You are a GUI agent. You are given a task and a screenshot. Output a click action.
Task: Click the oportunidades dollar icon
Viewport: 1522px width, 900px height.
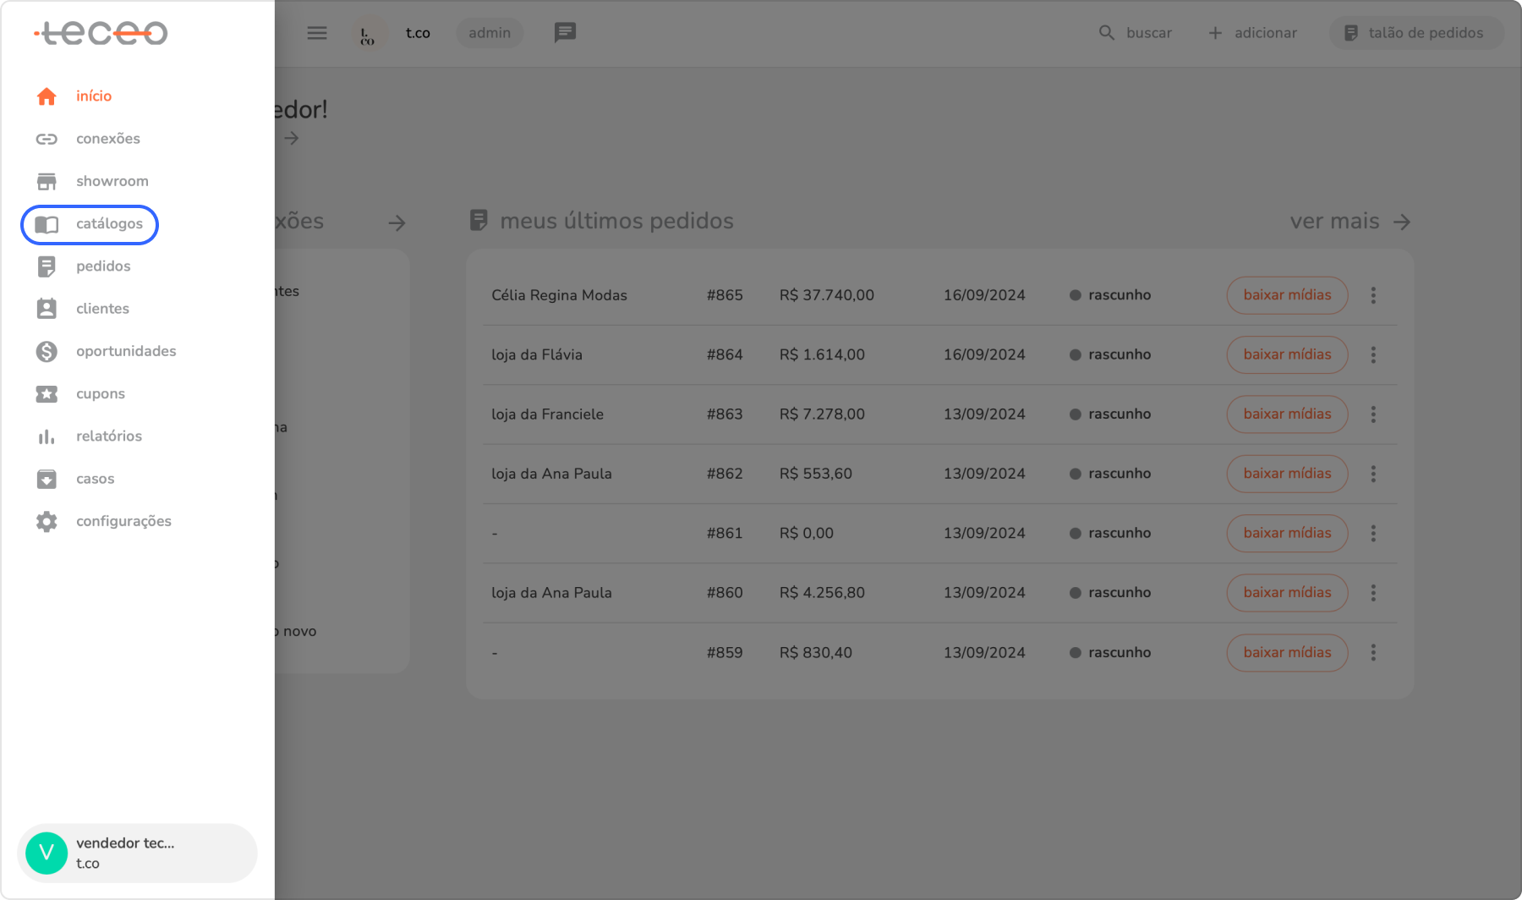coord(47,351)
